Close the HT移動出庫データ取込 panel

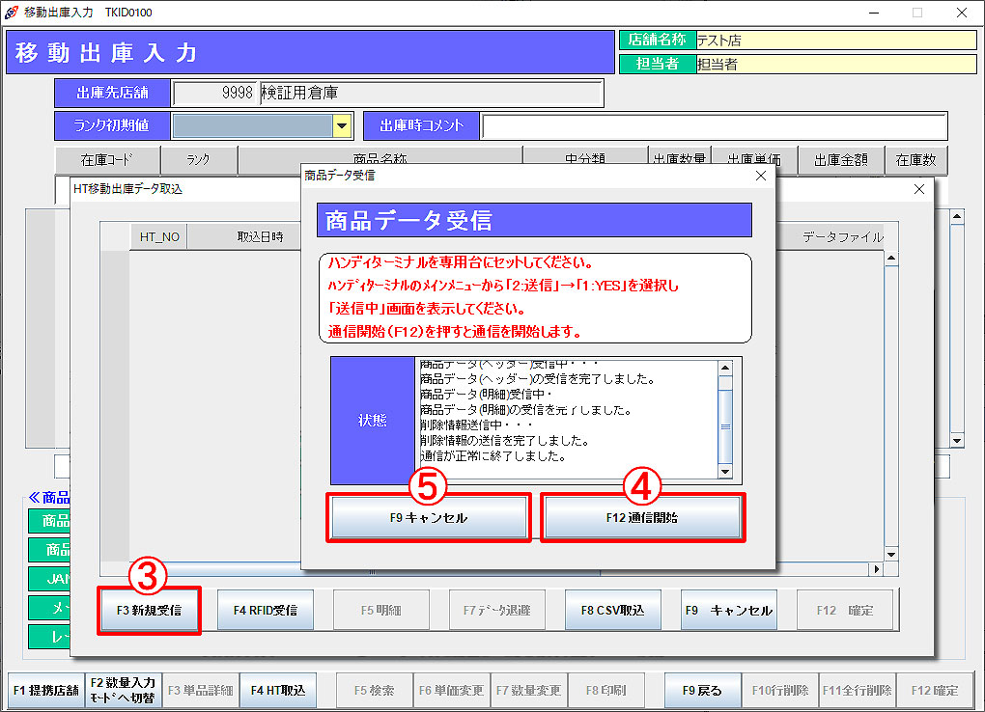point(918,190)
